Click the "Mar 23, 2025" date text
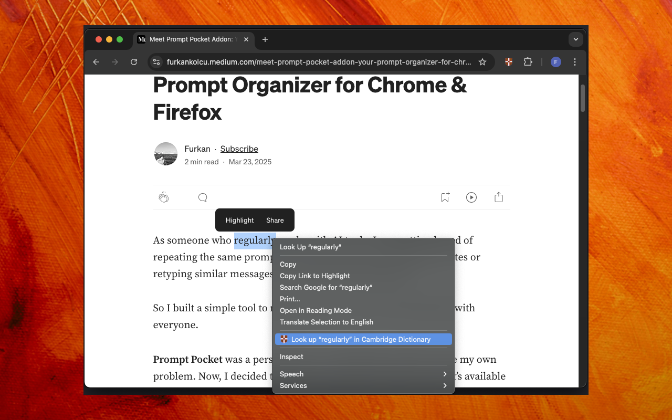Viewport: 672px width, 420px height. click(250, 162)
